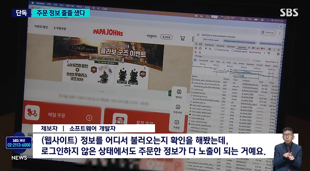310x171 pixels.
Task: Stop recording network log with the red button
Action: pos(196,48)
